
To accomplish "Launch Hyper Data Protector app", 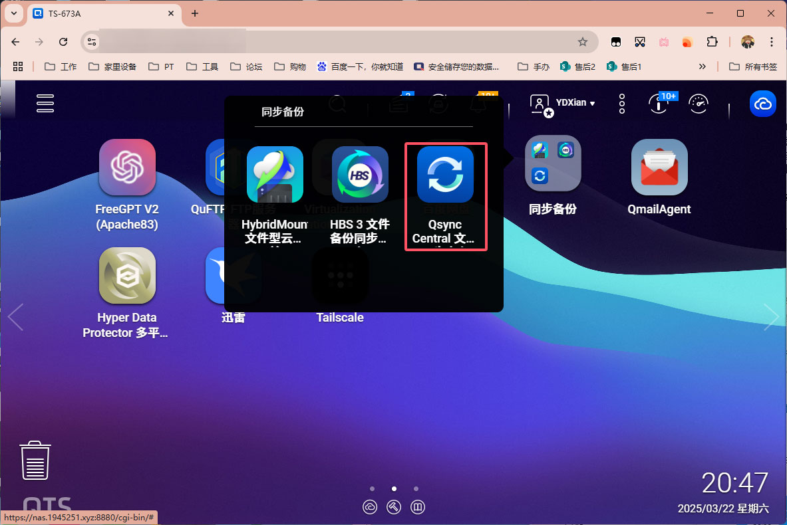I will coord(127,275).
